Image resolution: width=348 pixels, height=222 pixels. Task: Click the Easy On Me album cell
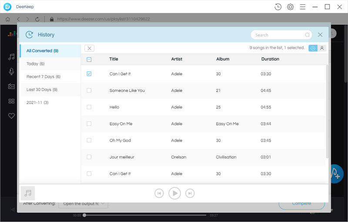pyautogui.click(x=227, y=124)
